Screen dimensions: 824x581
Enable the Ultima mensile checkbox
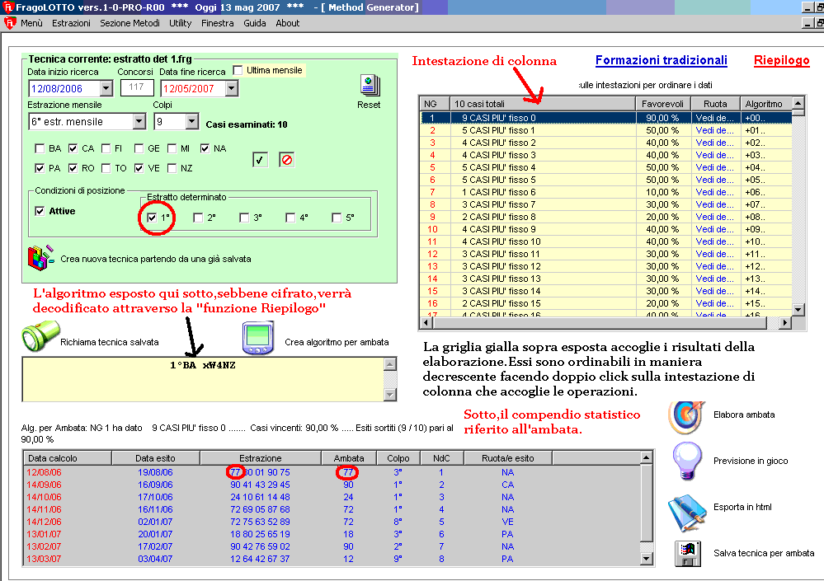click(238, 71)
